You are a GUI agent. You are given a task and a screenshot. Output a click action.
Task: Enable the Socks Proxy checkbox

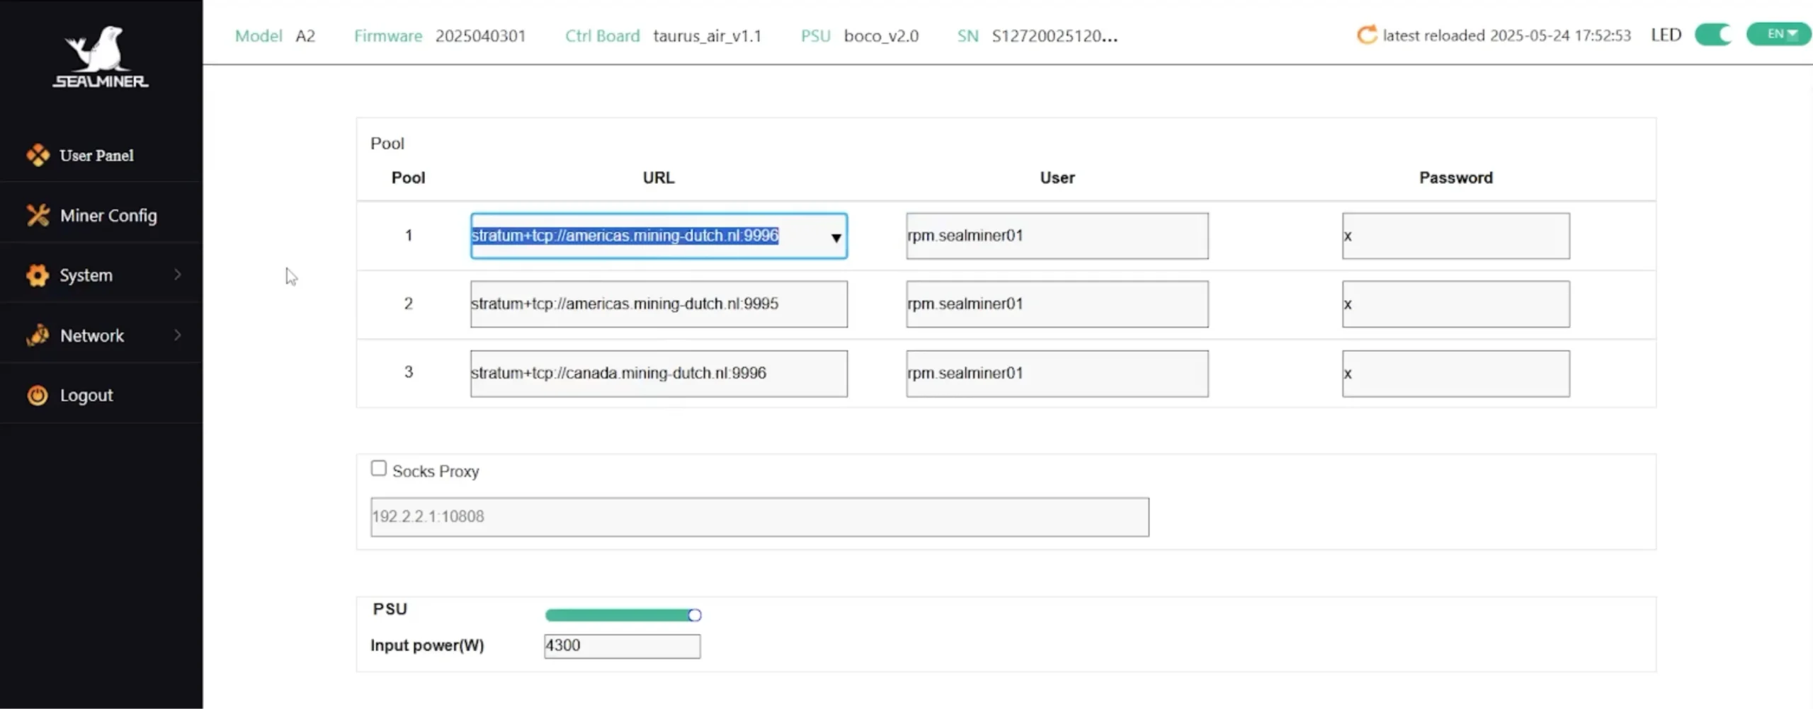(x=379, y=468)
